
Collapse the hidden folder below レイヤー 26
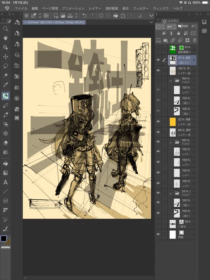click(x=170, y=81)
